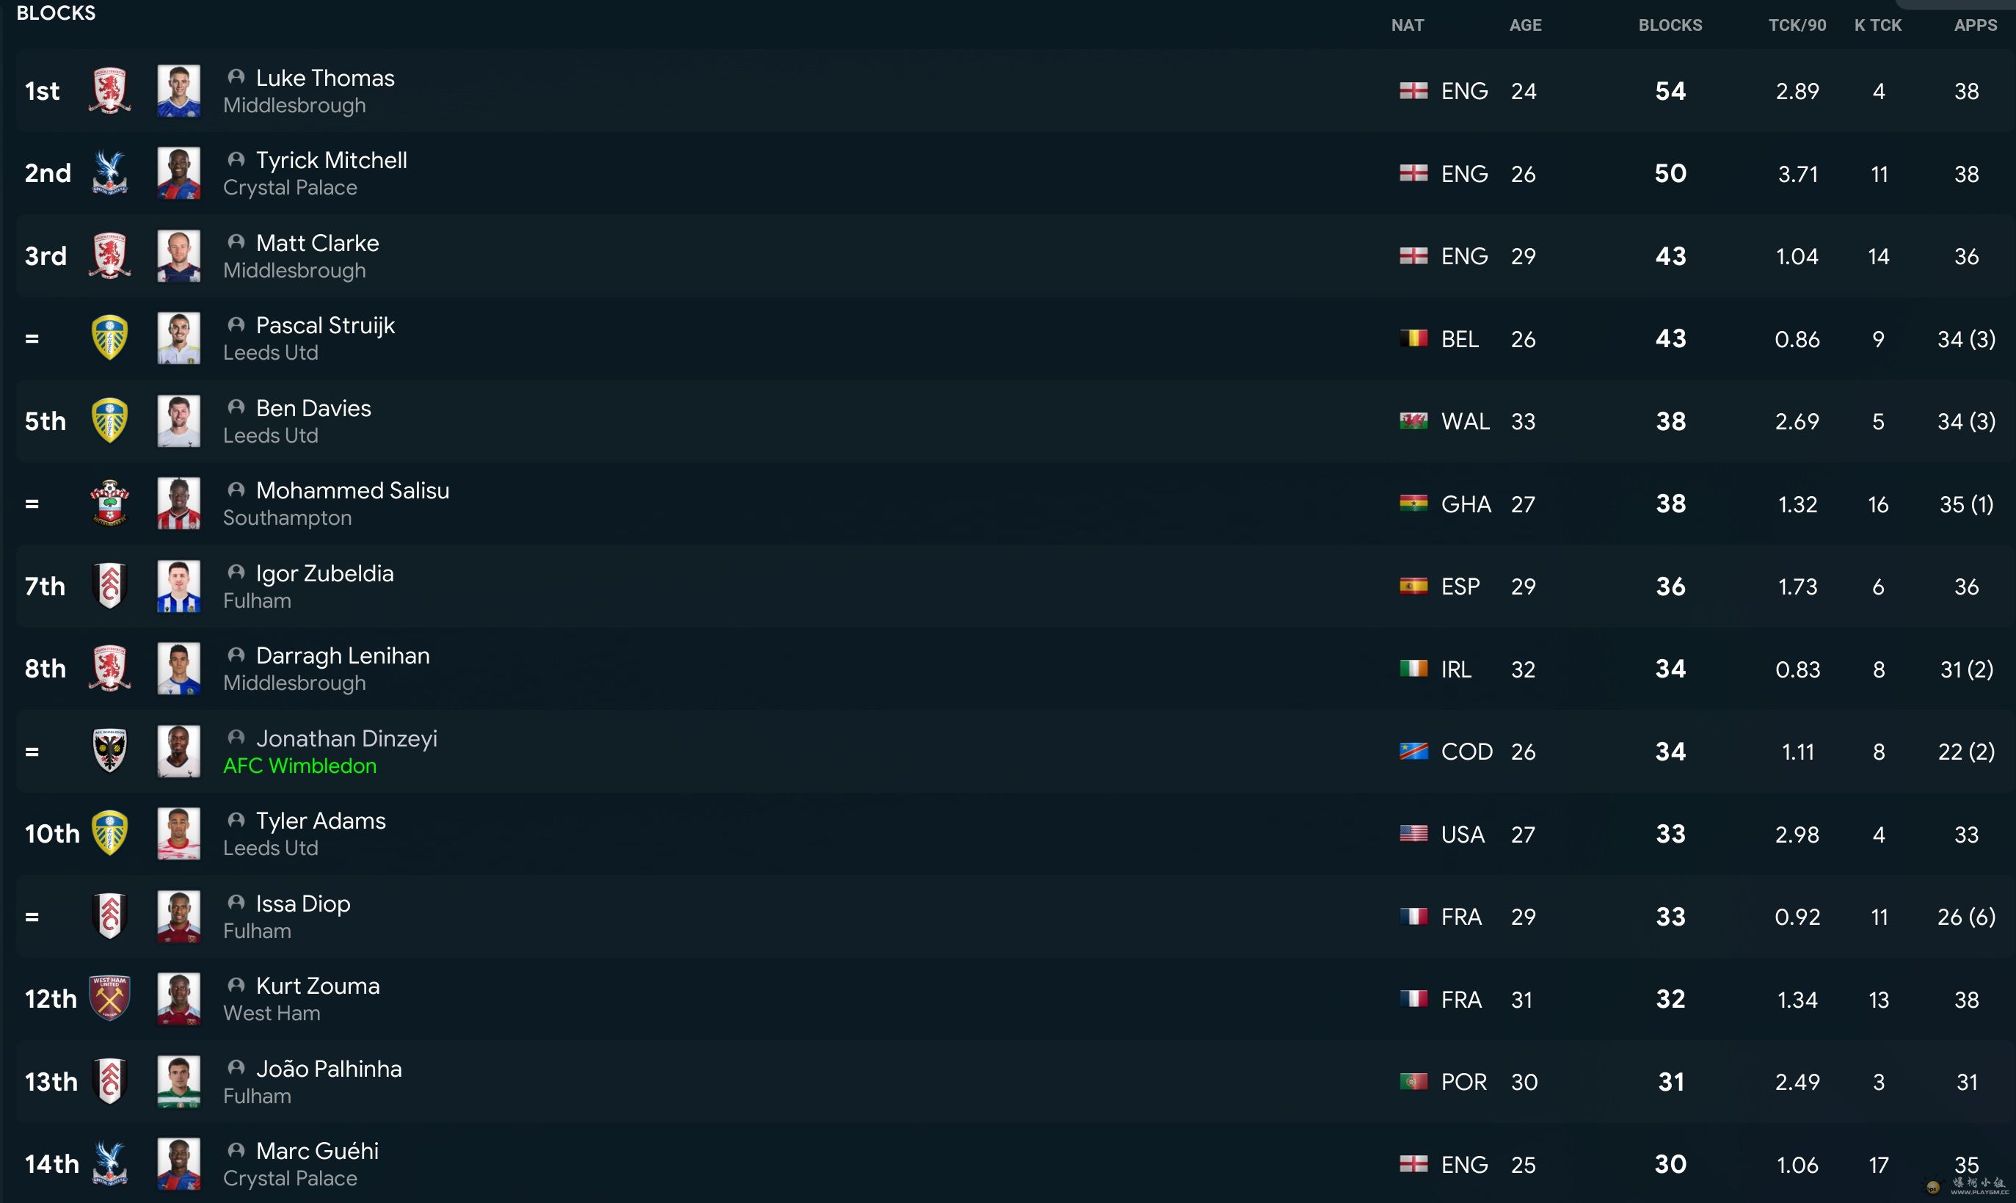This screenshot has height=1203, width=2016.
Task: Open Luke Thomas player profile
Action: coord(325,78)
